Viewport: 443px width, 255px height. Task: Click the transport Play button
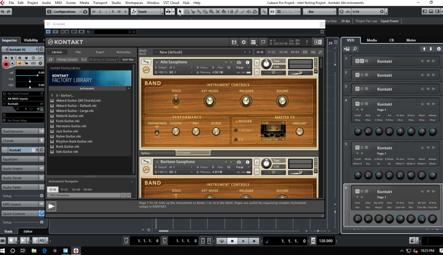click(x=243, y=241)
